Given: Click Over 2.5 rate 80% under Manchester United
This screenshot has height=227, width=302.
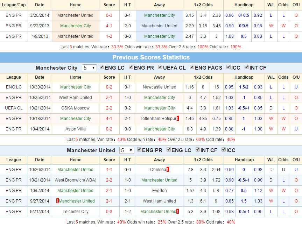Looking at the screenshot, I should pyautogui.click(x=201, y=222).
